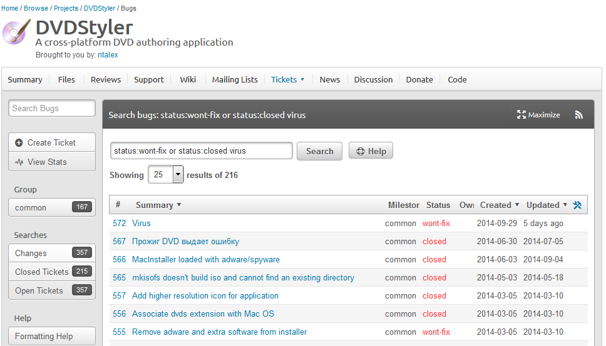606x346 pixels.
Task: Open ticket number 567
Action: tap(119, 241)
